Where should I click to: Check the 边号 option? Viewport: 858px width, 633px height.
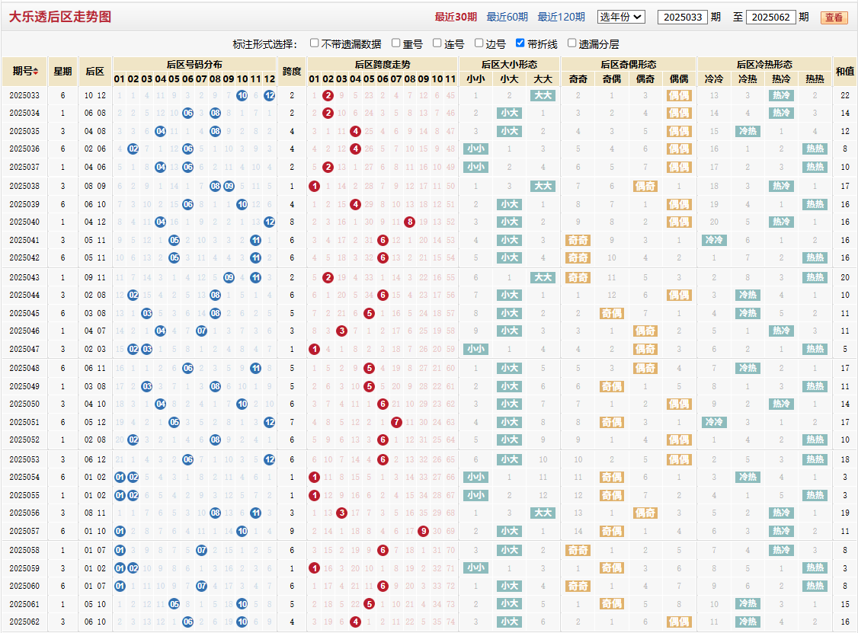pos(479,43)
